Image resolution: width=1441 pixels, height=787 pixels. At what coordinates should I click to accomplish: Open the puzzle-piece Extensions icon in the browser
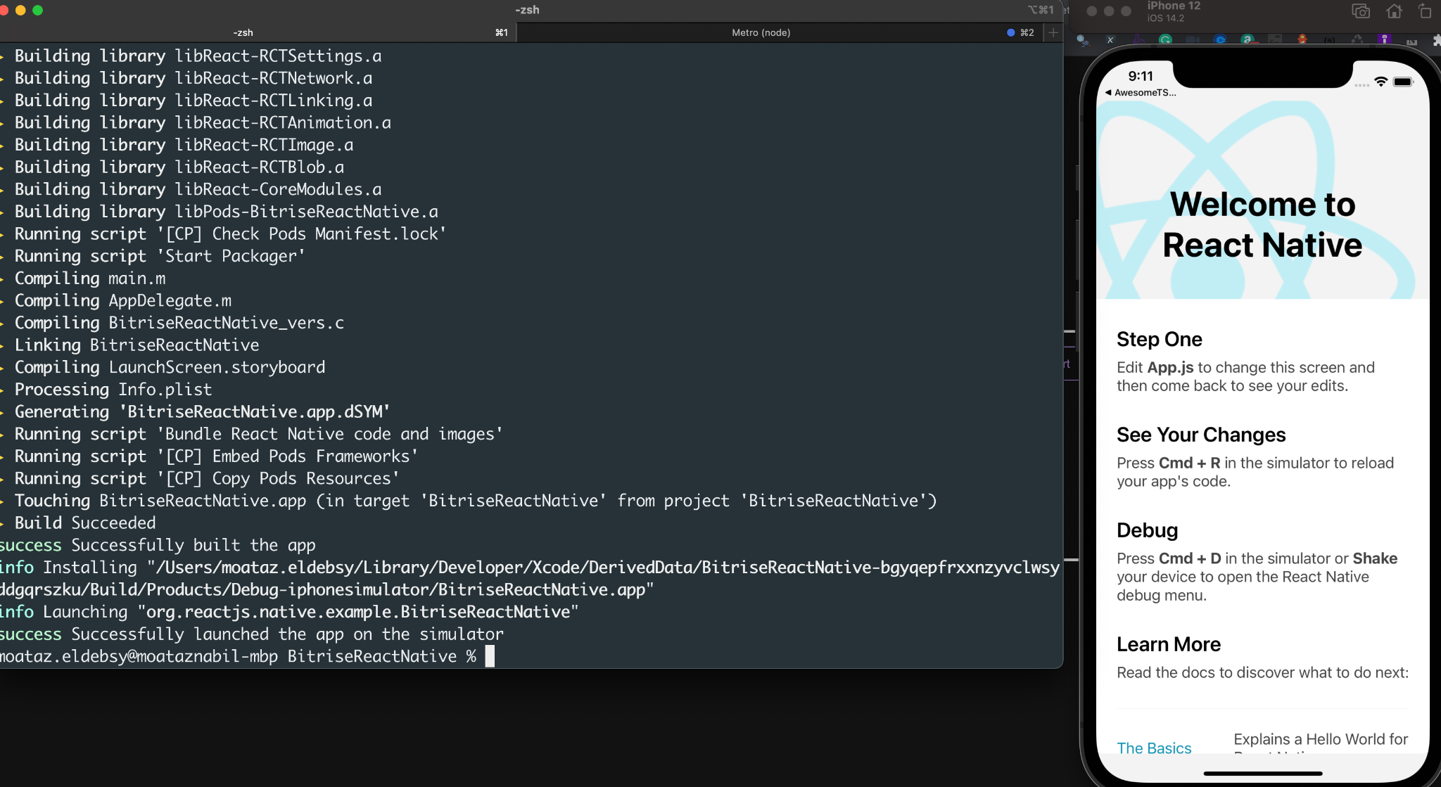tap(1436, 41)
